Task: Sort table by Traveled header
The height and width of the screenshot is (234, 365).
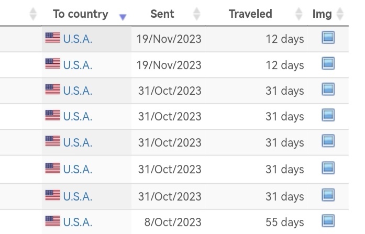Action: click(250, 14)
